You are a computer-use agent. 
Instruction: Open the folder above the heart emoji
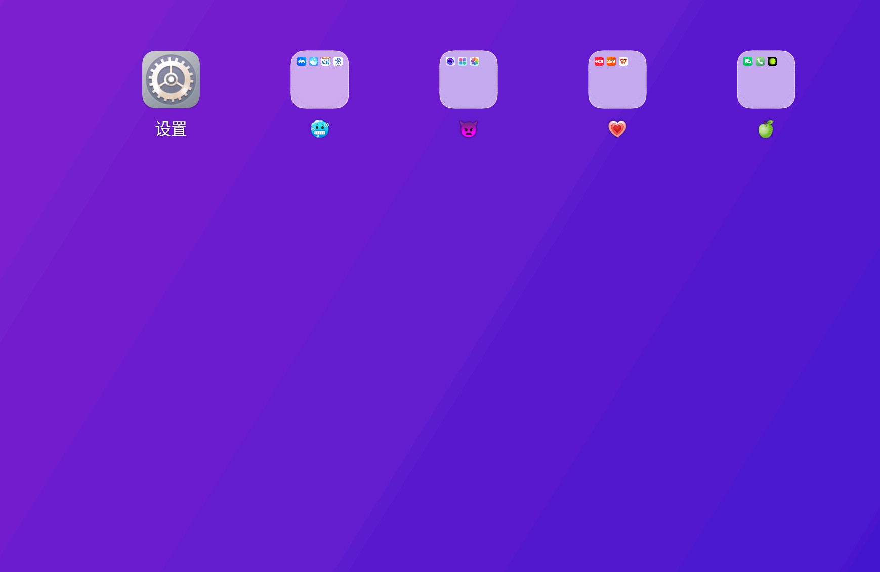click(617, 86)
